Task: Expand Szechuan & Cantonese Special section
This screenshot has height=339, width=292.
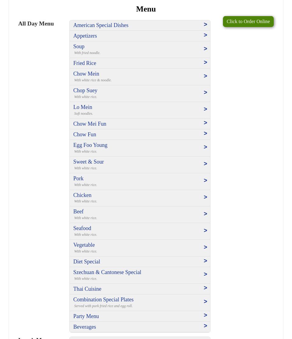Action: (x=107, y=272)
